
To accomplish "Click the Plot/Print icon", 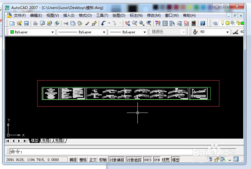I will pyautogui.click(x=35, y=23).
